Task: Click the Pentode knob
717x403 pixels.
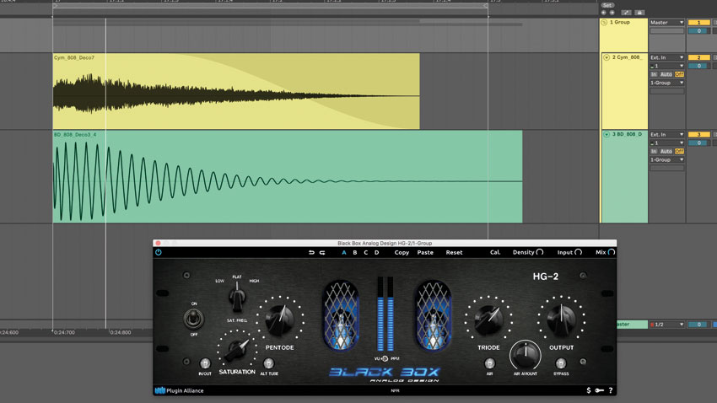Action: [279, 320]
